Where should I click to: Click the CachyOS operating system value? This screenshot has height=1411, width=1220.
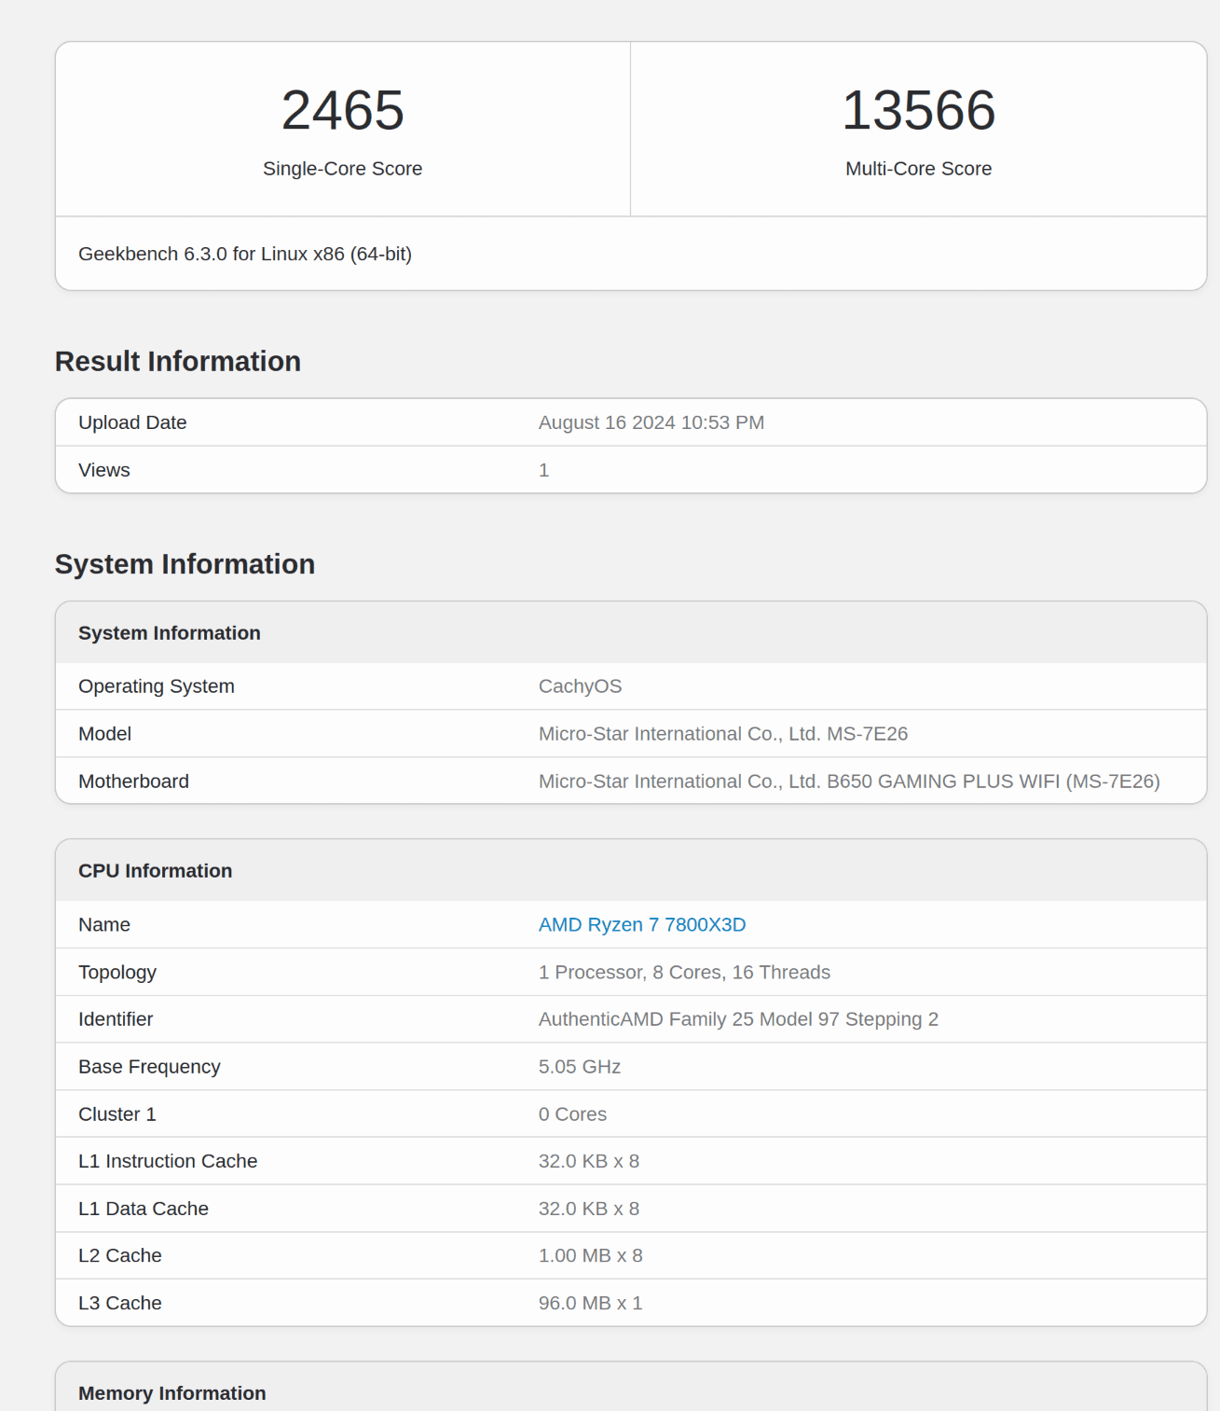(580, 686)
